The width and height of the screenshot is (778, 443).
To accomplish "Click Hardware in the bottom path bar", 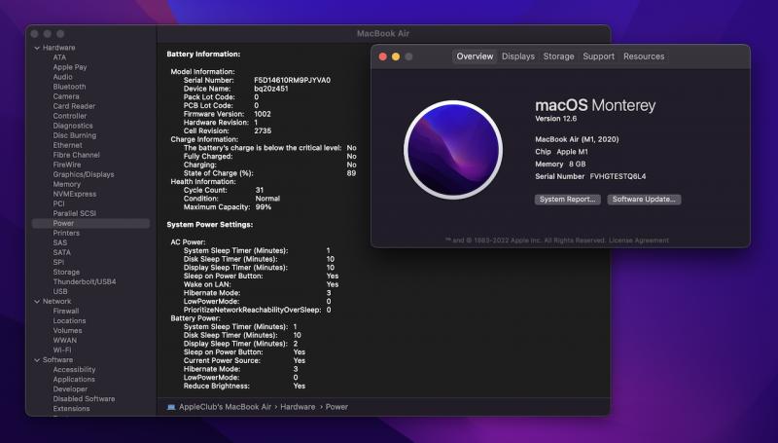I will tap(298, 407).
